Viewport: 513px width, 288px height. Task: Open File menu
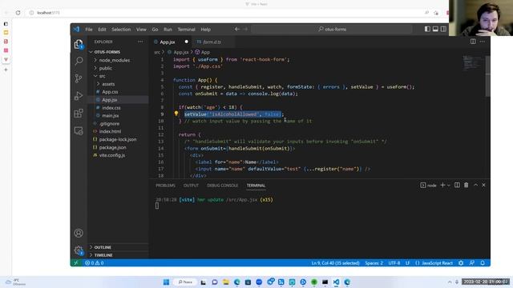coord(89,30)
